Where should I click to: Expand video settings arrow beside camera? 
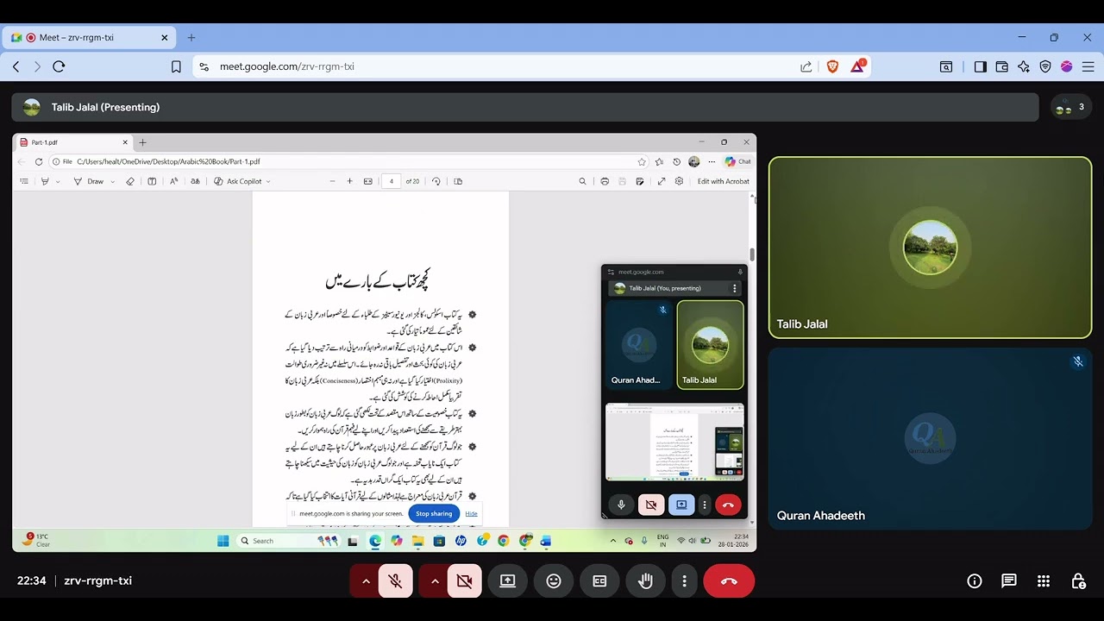tap(435, 581)
